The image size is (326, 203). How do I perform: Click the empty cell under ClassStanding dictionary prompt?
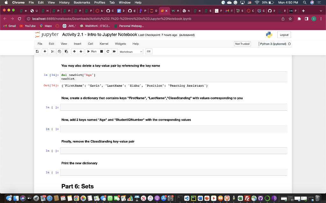pyautogui.click(x=174, y=107)
